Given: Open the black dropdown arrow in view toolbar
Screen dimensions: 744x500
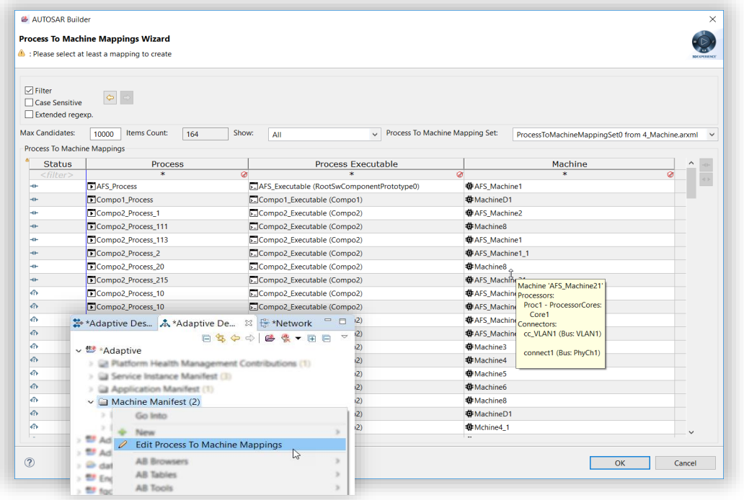Looking at the screenshot, I should coord(298,338).
